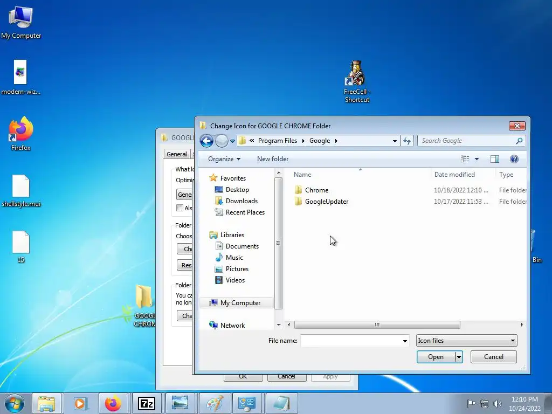
Task: Open the Organize menu
Action: pos(224,159)
